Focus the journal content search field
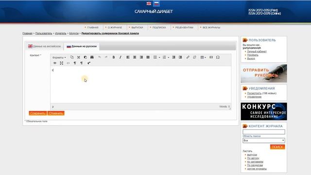Screen dimensions: 311x175 [263, 132]
